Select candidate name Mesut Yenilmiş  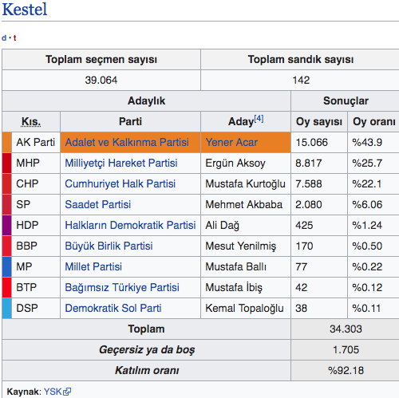pyautogui.click(x=241, y=246)
